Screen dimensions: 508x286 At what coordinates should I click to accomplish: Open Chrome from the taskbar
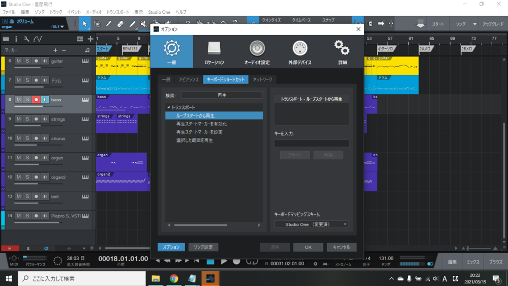click(174, 278)
